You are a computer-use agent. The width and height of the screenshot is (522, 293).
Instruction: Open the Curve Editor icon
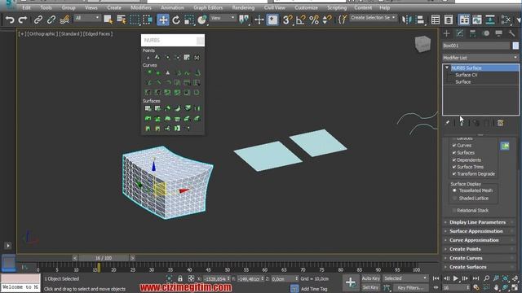477,20
